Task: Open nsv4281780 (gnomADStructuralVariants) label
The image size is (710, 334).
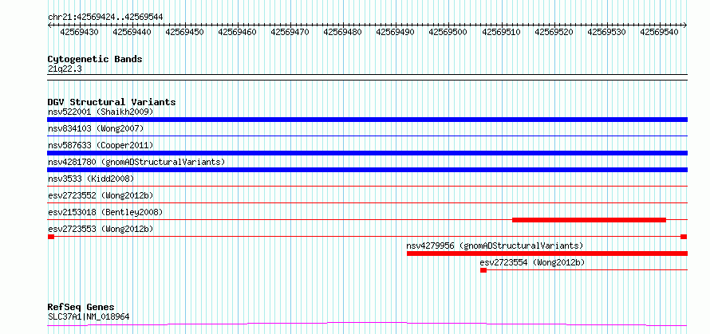Action: [x=136, y=162]
